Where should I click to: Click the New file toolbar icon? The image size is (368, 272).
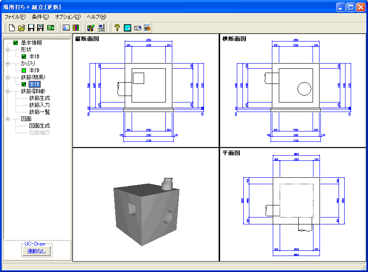(12, 28)
